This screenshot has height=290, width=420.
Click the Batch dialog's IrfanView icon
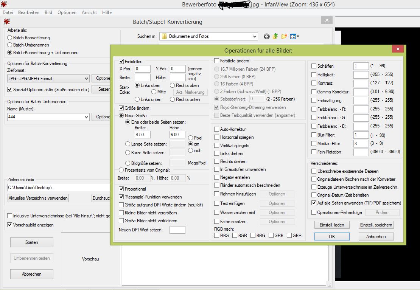(7, 22)
